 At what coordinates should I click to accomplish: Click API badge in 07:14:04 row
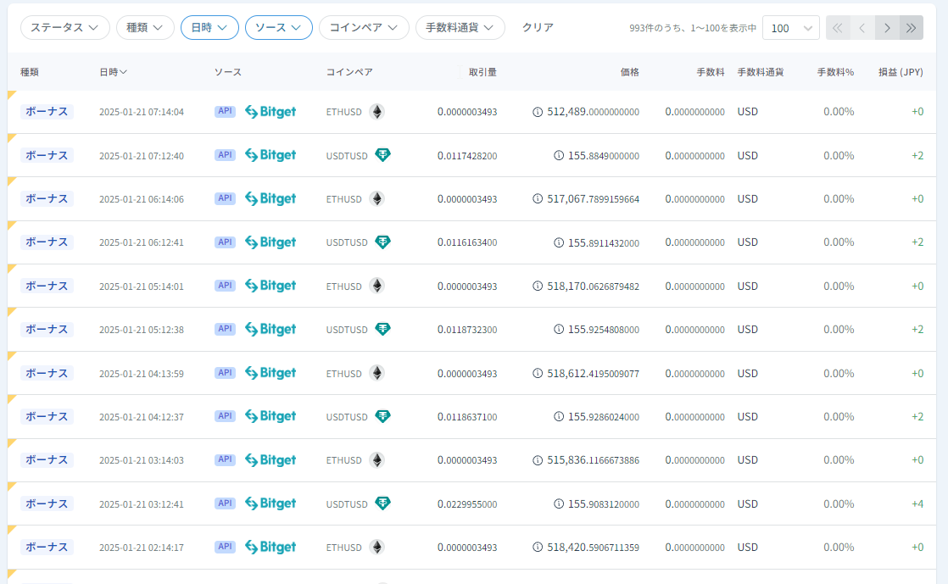click(225, 111)
